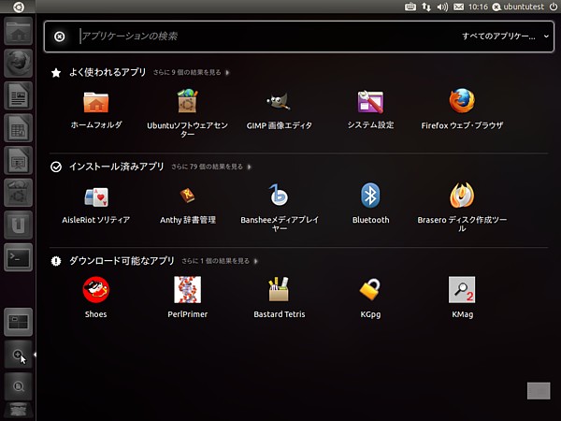Open the 10:16 clock menu
561x421 pixels.
click(478, 7)
